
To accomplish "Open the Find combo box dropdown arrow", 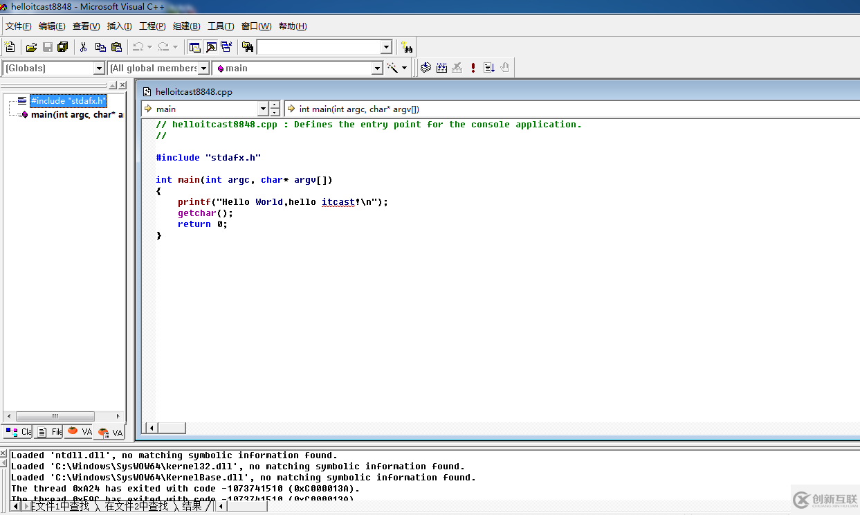I will (x=386, y=47).
